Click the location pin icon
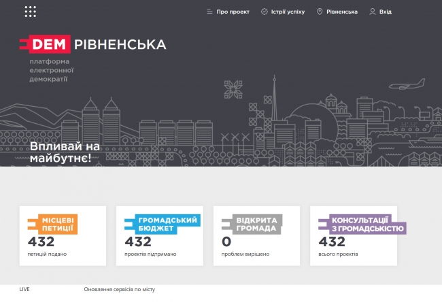Image resolution: width=442 pixels, height=302 pixels. 320,12
